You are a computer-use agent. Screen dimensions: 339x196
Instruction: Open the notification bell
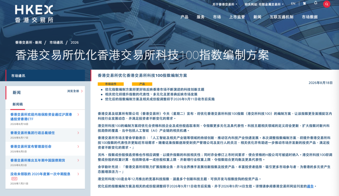316,3
